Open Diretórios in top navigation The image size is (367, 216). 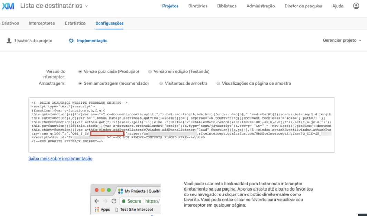coord(198,6)
